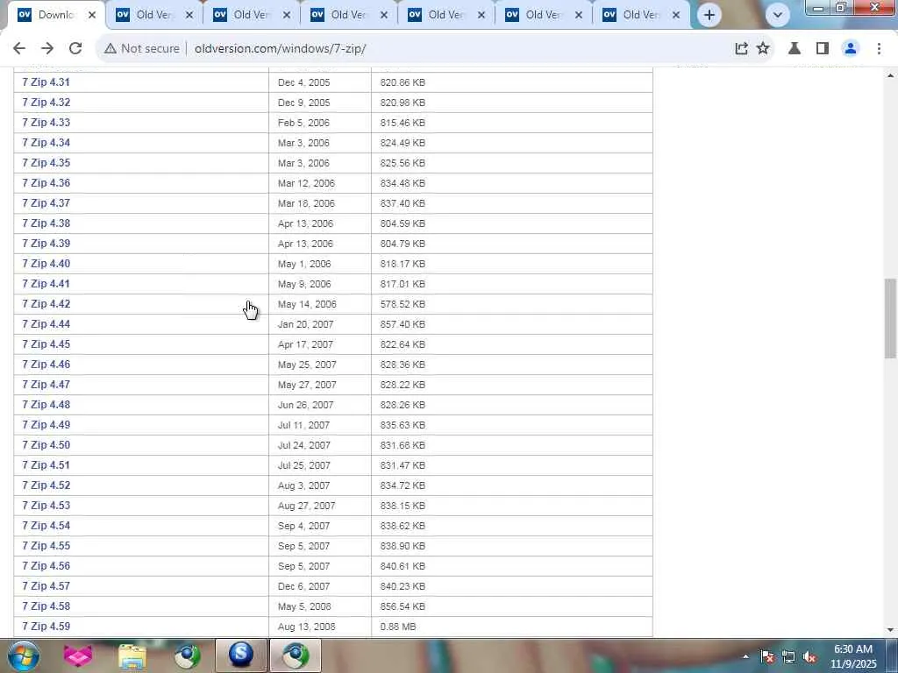This screenshot has height=673, width=898.
Task: Open the 7 Zip 4.44 link
Action: [46, 324]
